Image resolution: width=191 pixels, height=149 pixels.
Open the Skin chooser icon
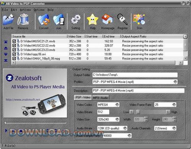[x=139, y=19]
